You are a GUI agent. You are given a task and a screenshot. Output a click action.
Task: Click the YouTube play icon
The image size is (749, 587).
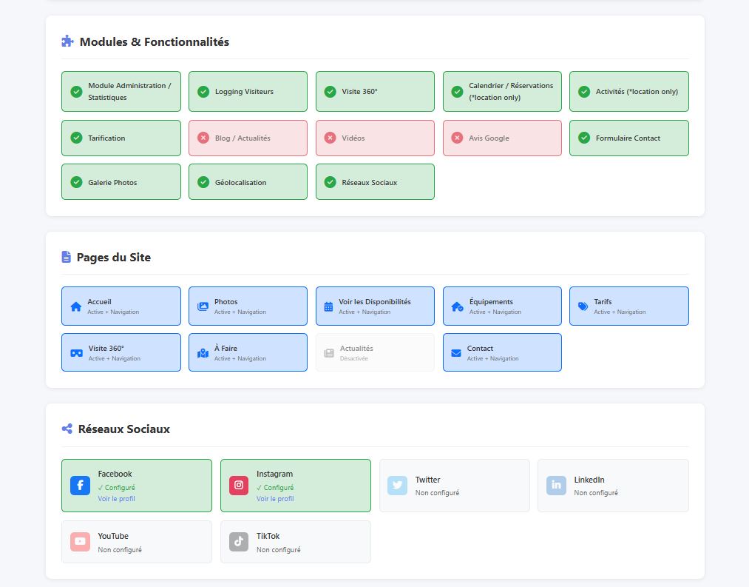[x=80, y=542]
